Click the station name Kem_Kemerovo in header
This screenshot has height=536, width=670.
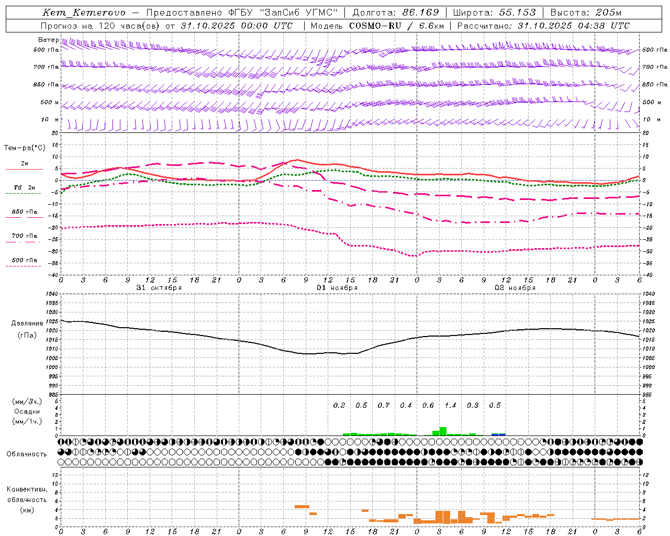click(84, 13)
